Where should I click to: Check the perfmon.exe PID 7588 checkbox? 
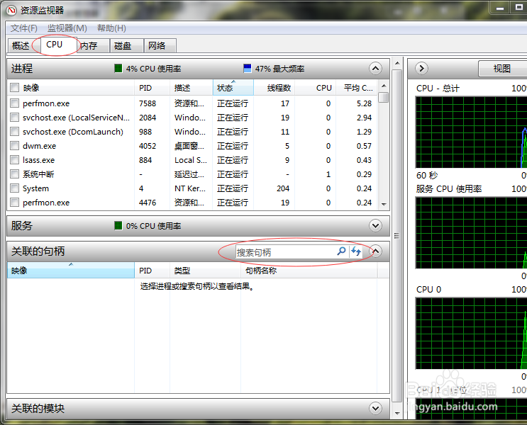click(x=14, y=103)
